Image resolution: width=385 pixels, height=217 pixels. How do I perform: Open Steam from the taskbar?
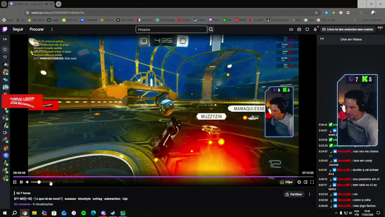point(113,213)
